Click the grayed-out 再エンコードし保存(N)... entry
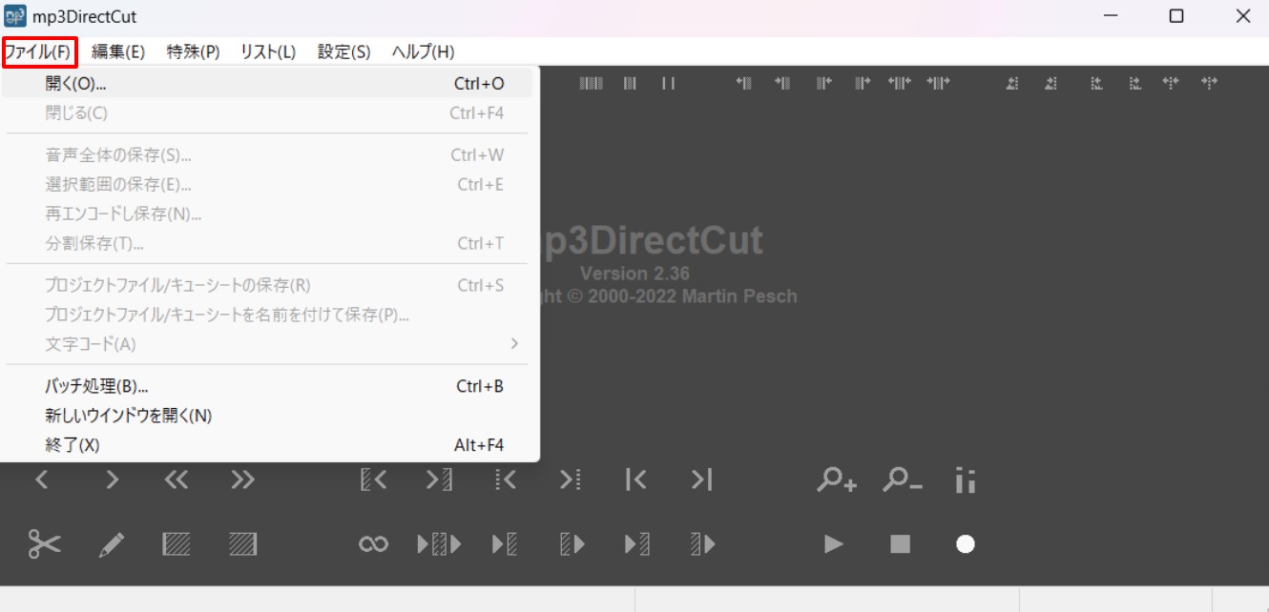1269x612 pixels. (269, 214)
